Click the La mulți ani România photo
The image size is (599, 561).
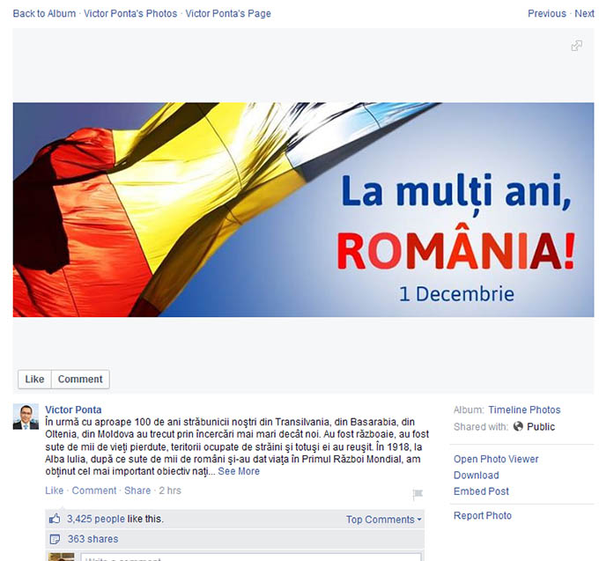(303, 210)
